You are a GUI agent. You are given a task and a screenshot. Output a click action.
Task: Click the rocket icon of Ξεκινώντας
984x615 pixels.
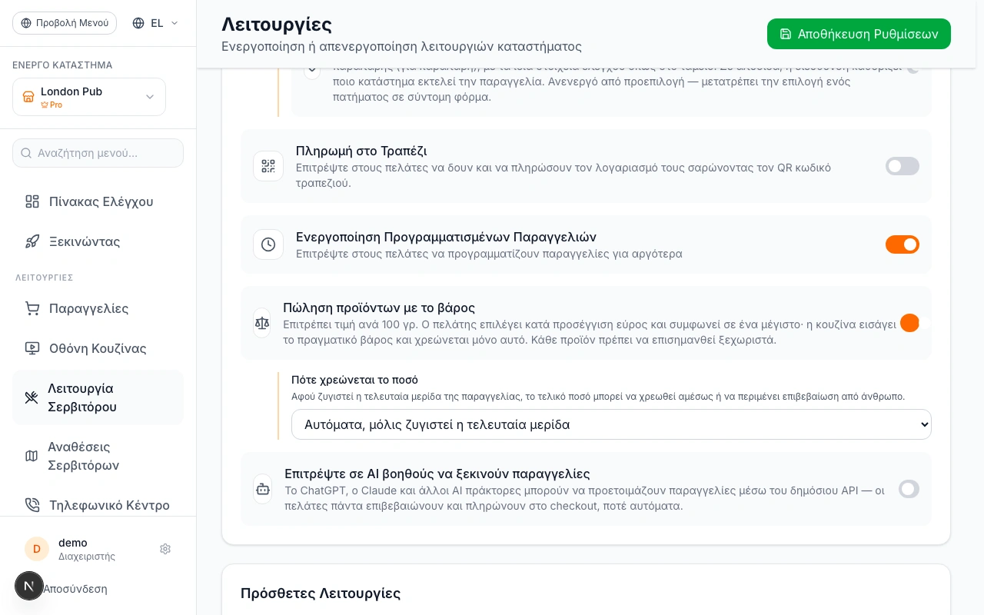point(32,241)
